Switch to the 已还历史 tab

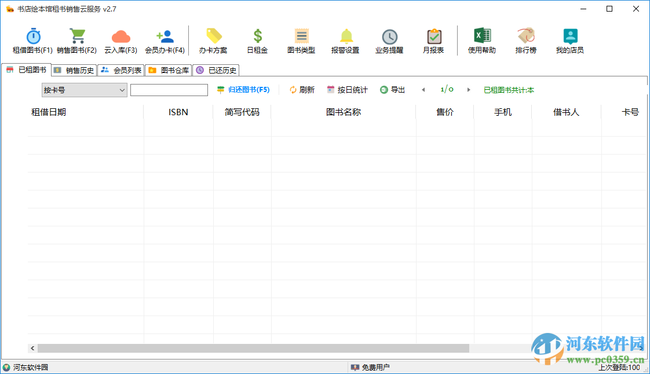[x=216, y=70]
